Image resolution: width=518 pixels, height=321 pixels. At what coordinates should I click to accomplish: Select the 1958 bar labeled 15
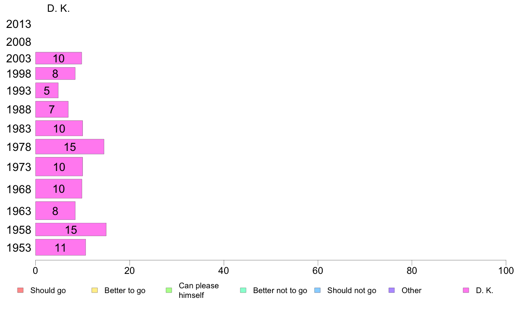pos(71,229)
